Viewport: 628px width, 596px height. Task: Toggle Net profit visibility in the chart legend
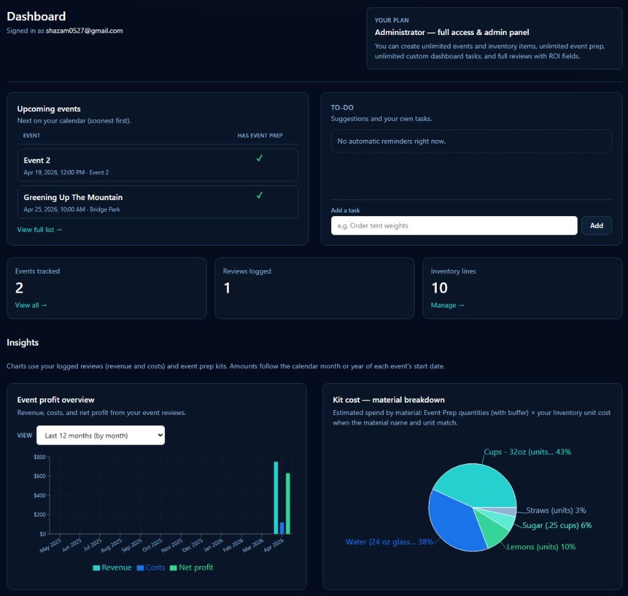(x=192, y=567)
